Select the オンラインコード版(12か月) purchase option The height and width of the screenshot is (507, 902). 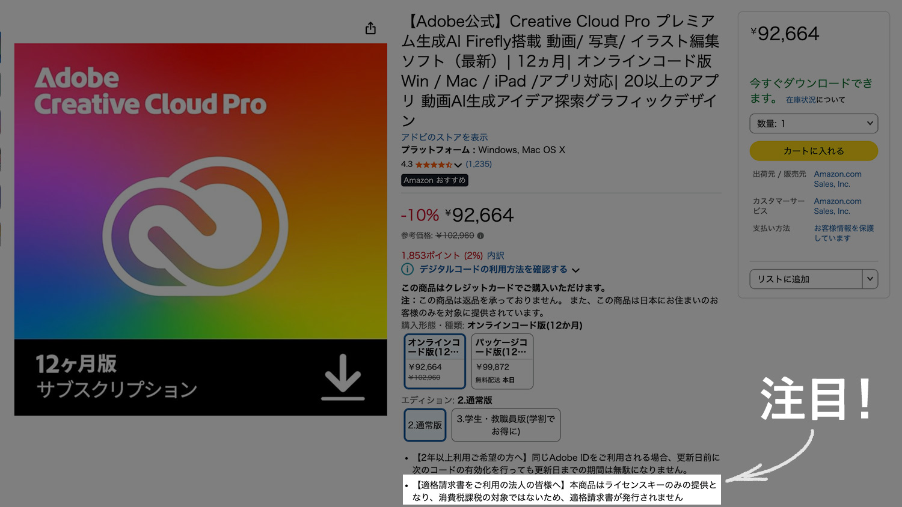click(435, 361)
